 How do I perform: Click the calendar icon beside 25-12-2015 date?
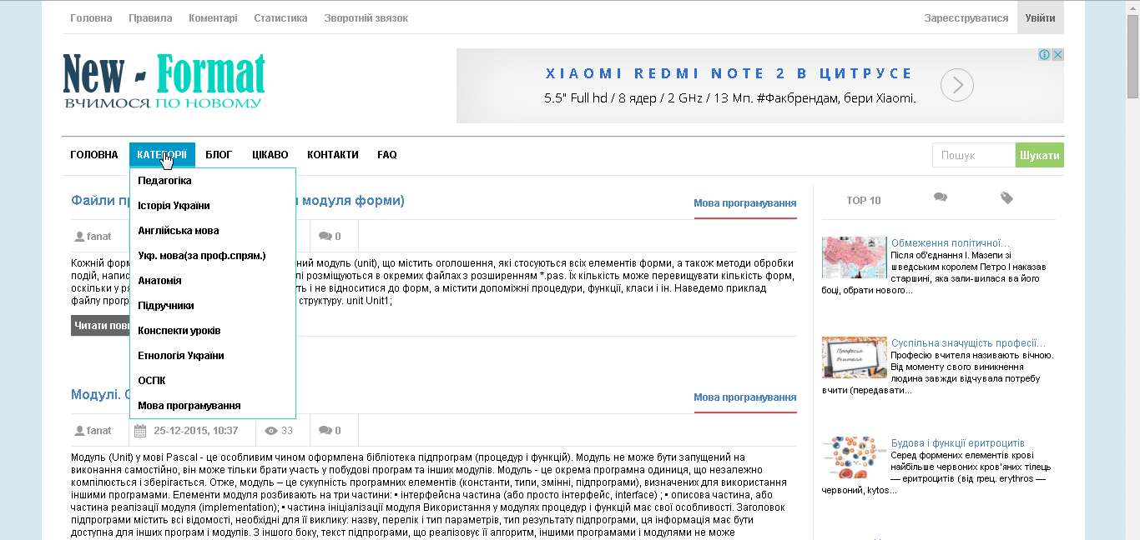click(x=140, y=431)
